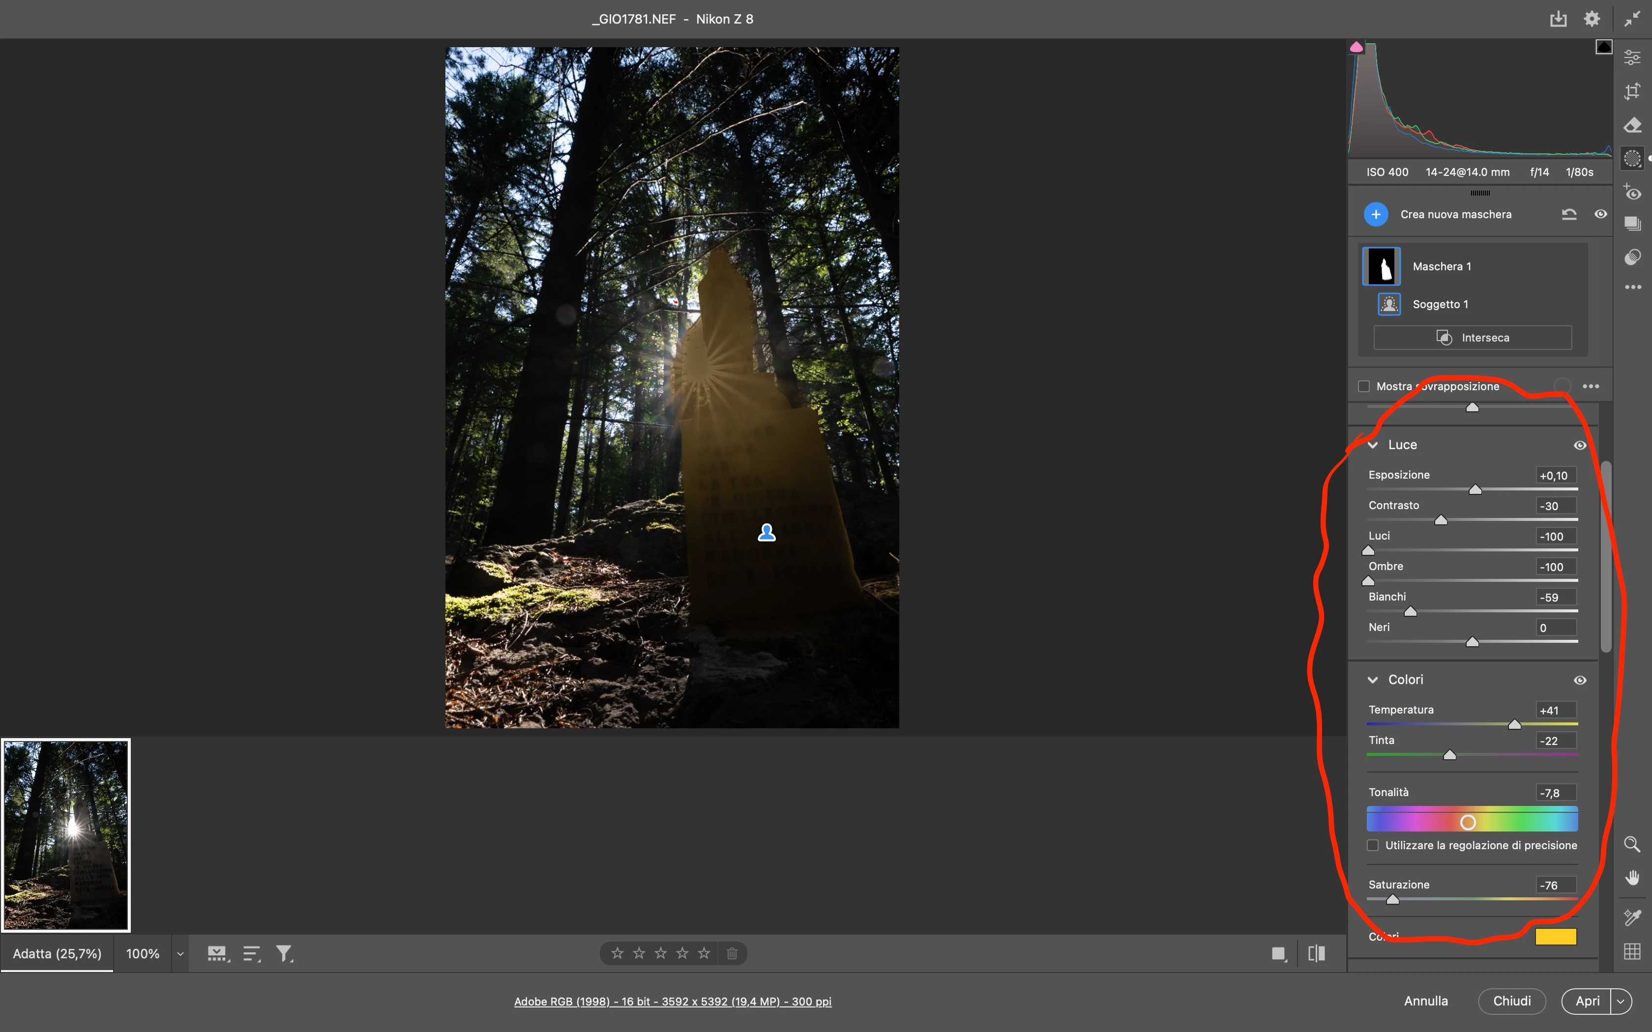Open the Presets panel icon

coord(1632,257)
